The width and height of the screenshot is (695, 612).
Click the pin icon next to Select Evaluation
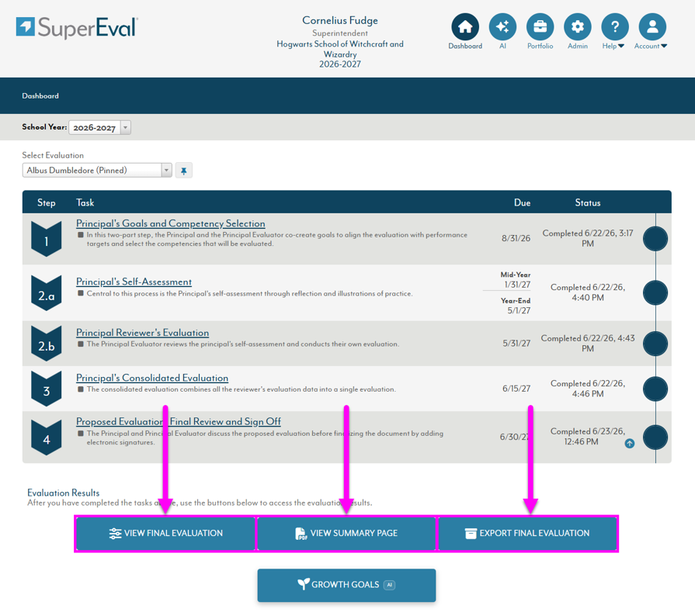pyautogui.click(x=183, y=171)
